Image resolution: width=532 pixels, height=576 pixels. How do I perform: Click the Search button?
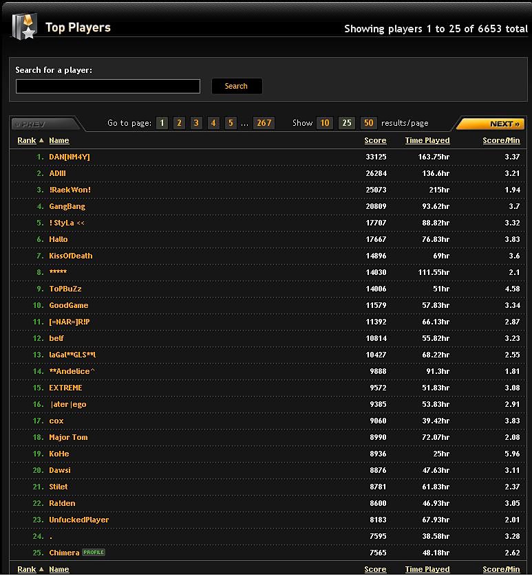(x=237, y=86)
